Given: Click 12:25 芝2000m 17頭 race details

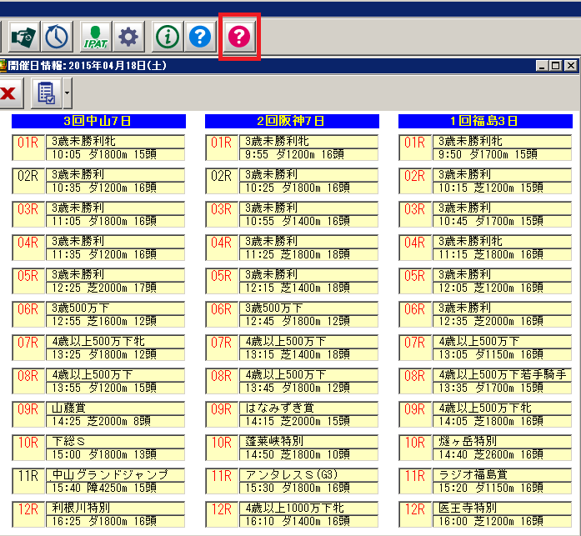Looking at the screenshot, I should (115, 288).
